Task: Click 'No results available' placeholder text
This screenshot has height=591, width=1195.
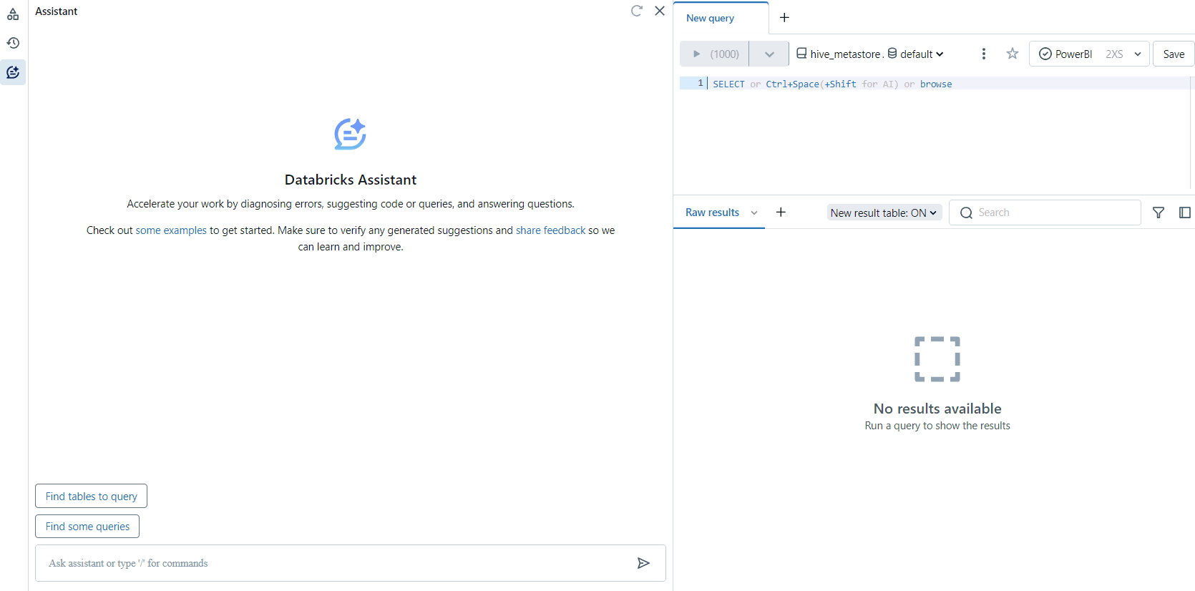Action: click(937, 409)
